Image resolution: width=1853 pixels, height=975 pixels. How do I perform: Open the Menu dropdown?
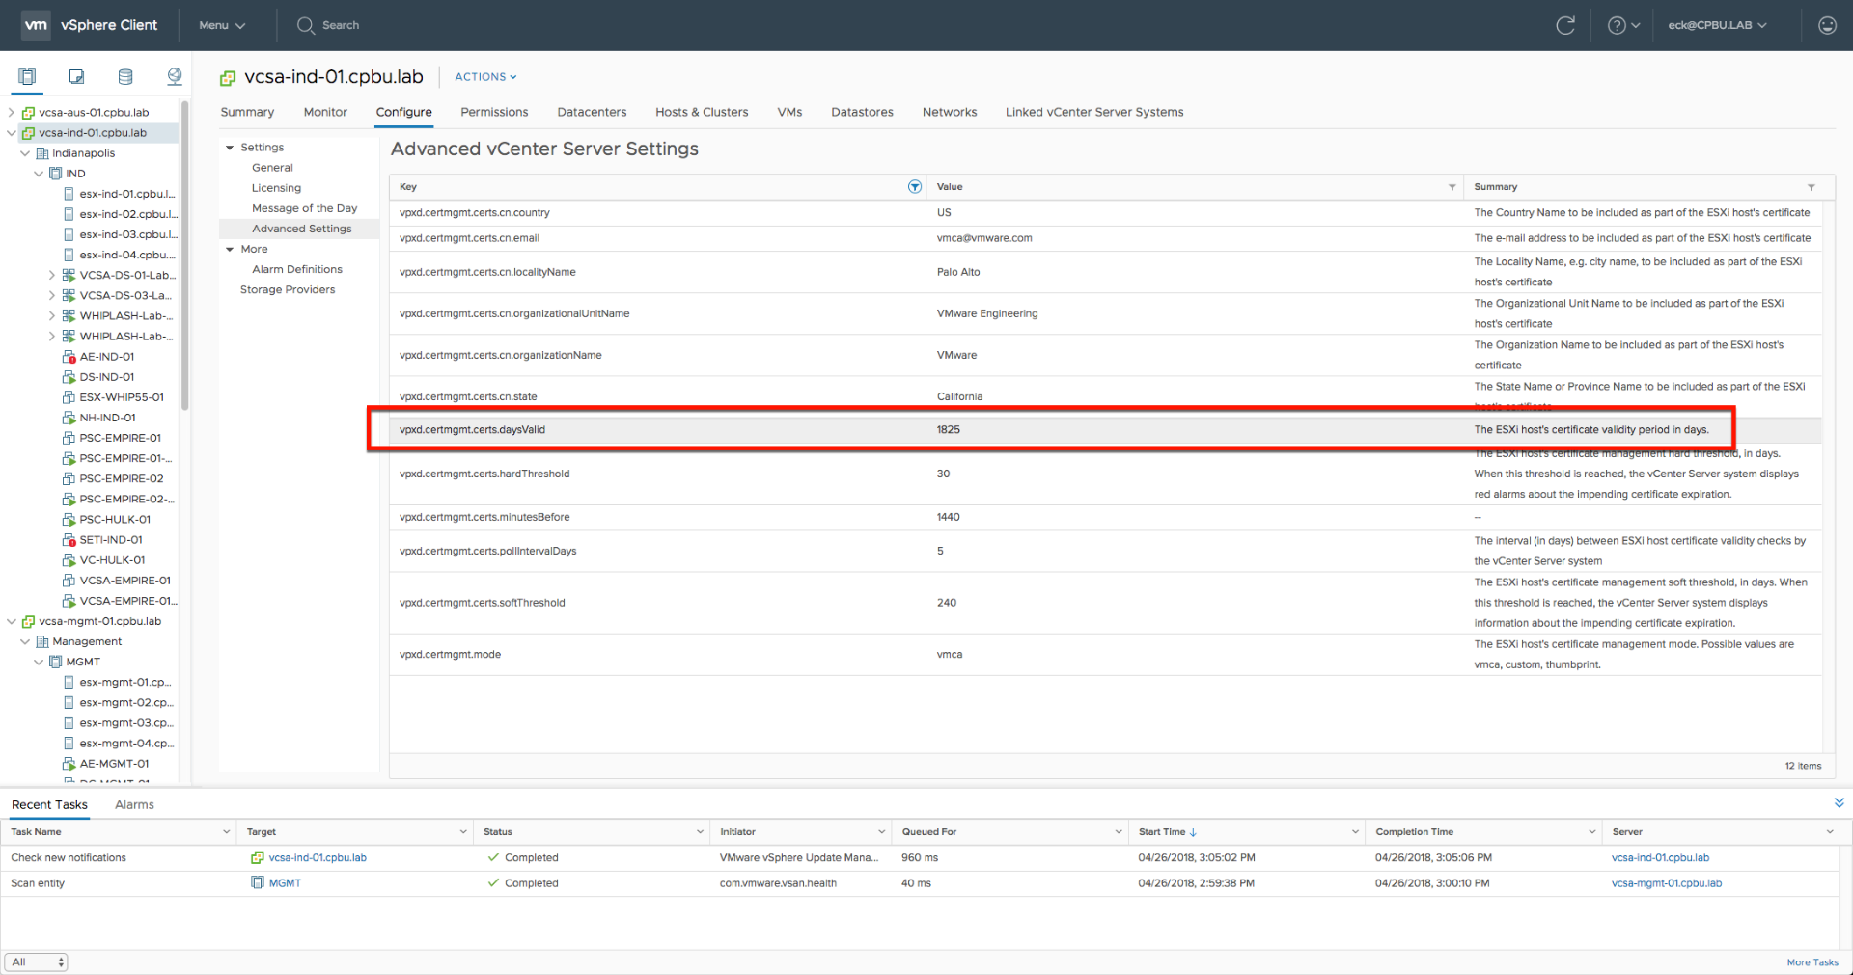[222, 25]
